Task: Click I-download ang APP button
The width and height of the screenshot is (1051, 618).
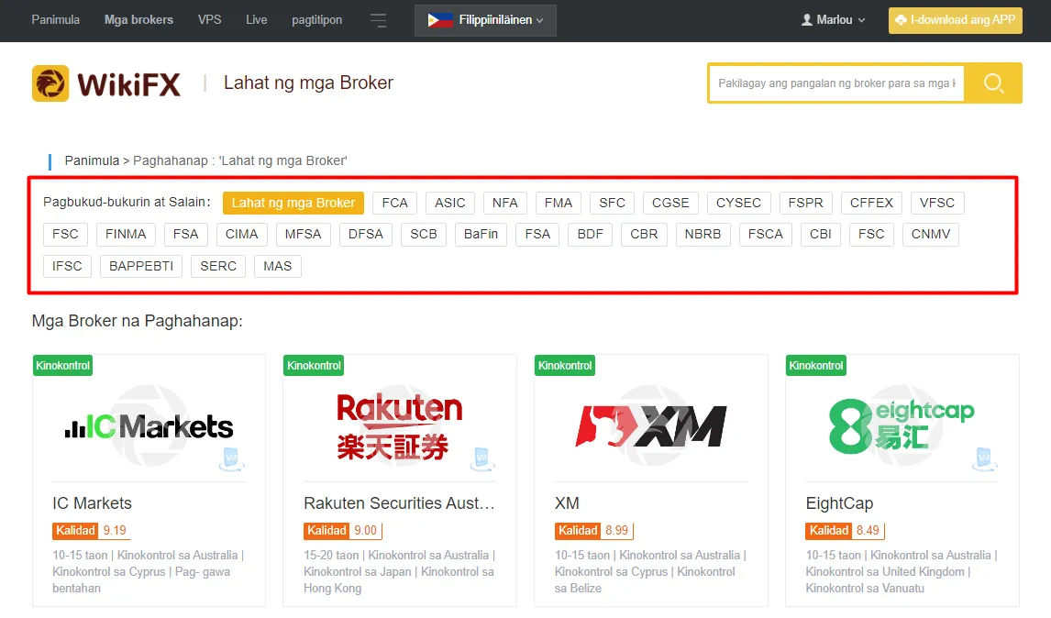Action: click(955, 20)
